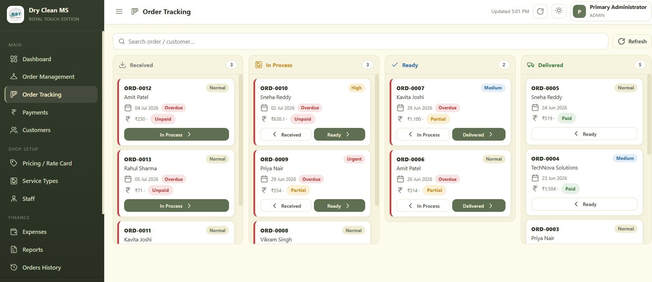The width and height of the screenshot is (652, 282).
Task: Toggle the hamburger sidebar menu
Action: tap(119, 11)
